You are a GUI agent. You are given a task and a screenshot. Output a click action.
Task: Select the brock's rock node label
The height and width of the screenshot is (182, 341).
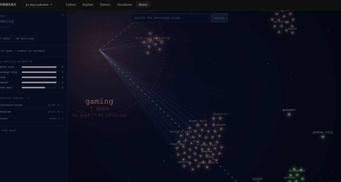click(181, 132)
